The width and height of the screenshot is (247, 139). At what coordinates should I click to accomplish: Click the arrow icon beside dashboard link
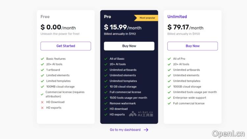(x=146, y=130)
